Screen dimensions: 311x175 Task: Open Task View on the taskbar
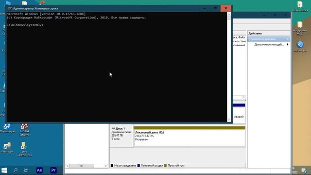[26, 170]
